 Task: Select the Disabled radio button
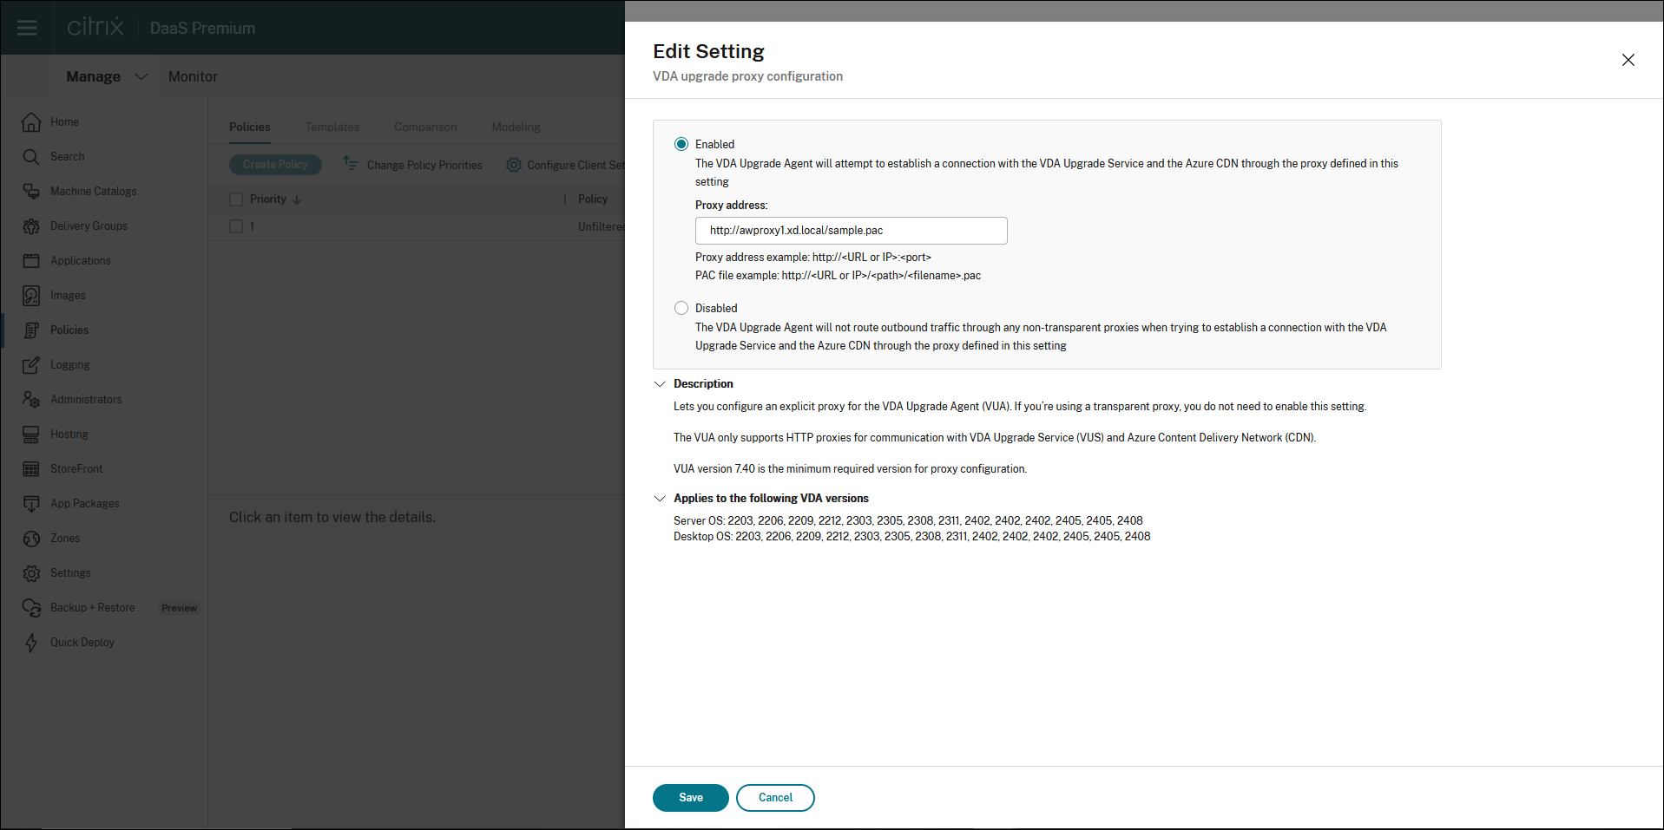681,308
